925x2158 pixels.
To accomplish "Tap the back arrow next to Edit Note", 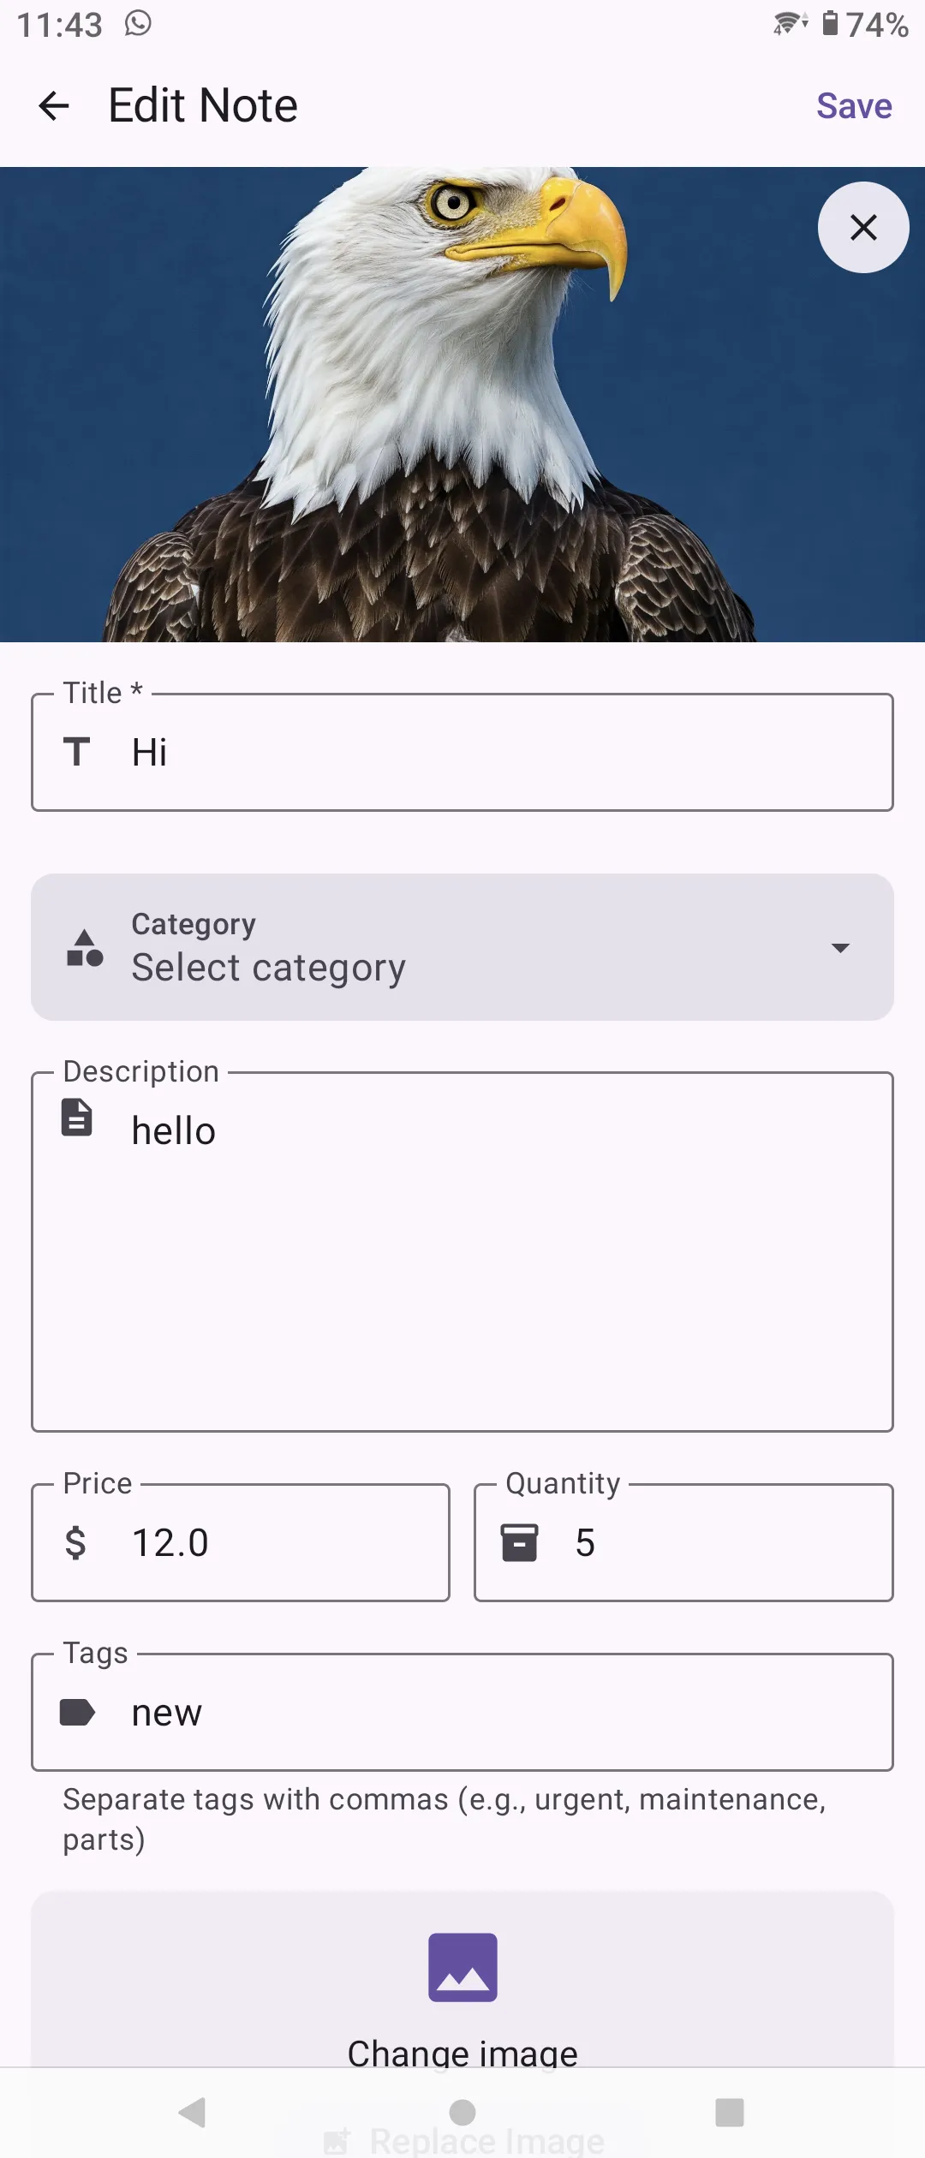I will [x=54, y=105].
